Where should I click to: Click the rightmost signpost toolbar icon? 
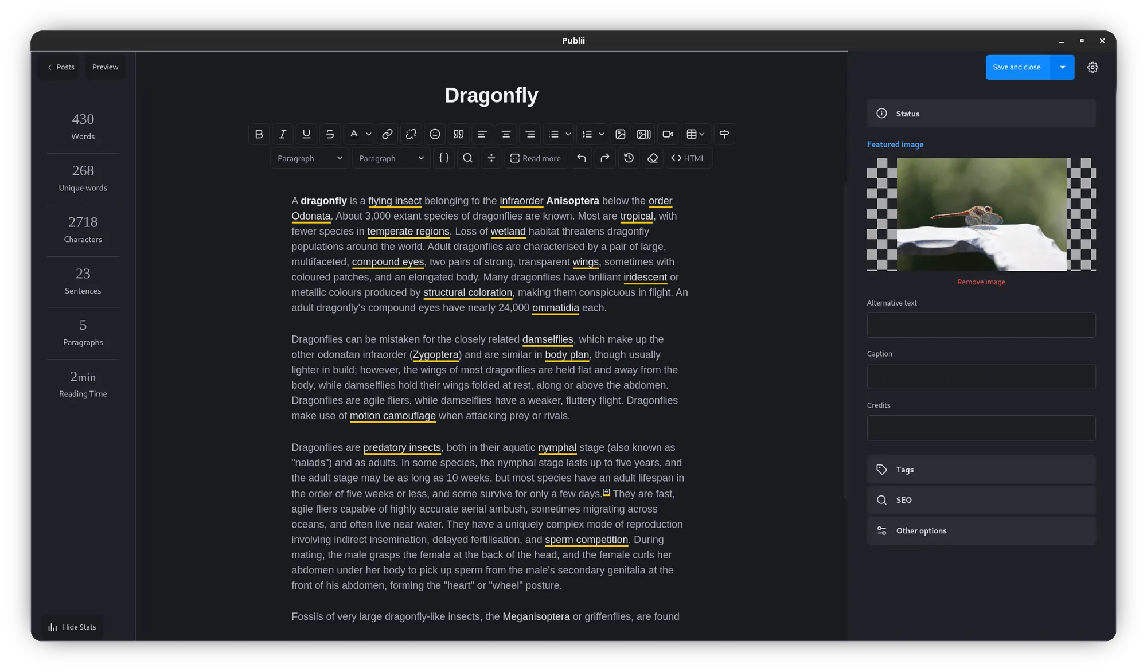pos(724,134)
